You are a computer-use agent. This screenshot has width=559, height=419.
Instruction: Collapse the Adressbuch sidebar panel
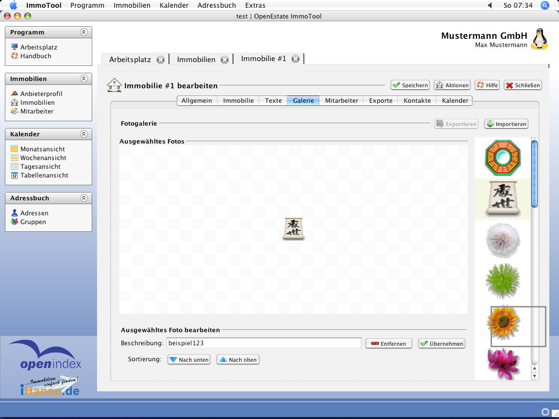(x=84, y=198)
